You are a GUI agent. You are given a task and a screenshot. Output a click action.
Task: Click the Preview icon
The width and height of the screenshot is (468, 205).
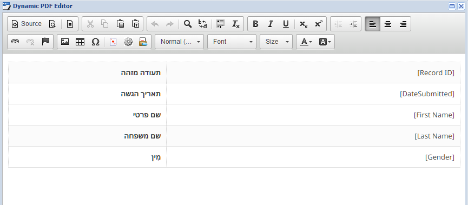pyautogui.click(x=52, y=24)
